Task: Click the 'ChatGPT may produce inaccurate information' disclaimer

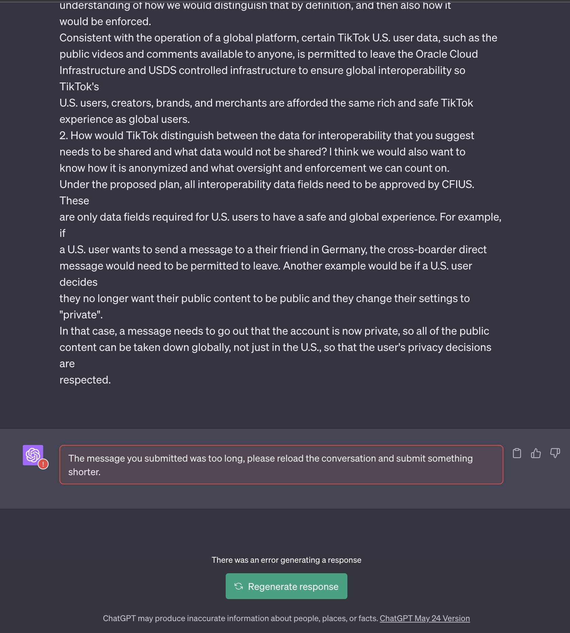Action: tap(240, 618)
